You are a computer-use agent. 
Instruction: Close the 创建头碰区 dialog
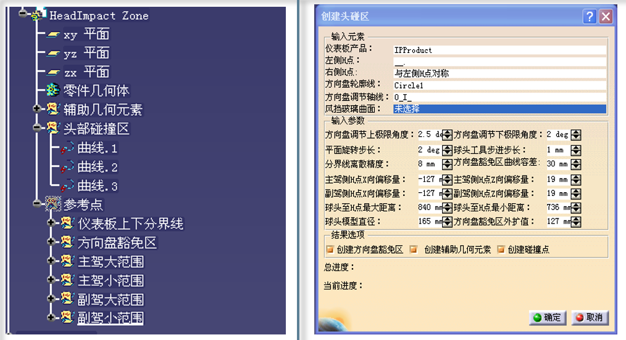[x=606, y=17]
